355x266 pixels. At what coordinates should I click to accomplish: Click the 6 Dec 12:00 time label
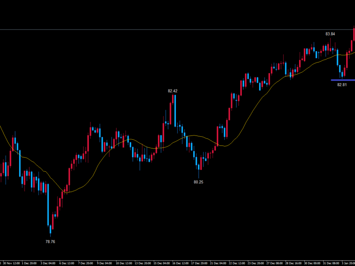click(x=66, y=263)
